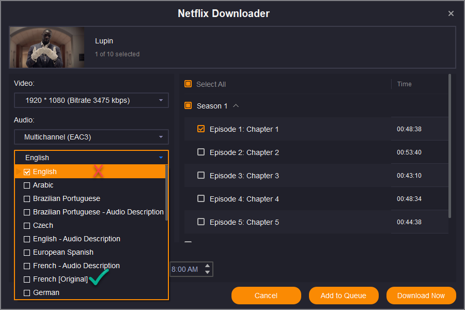Decrease the time with the down arrow
This screenshot has height=310, width=465.
coord(208,272)
